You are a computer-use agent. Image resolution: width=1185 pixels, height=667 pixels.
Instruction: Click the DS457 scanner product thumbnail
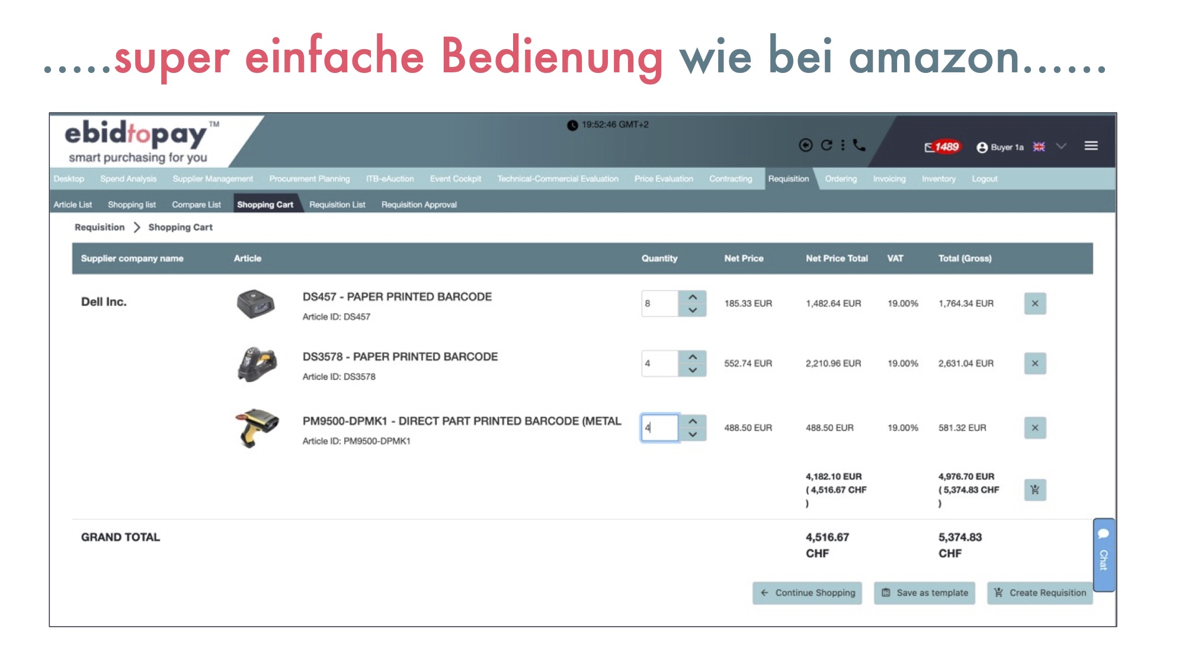click(255, 304)
